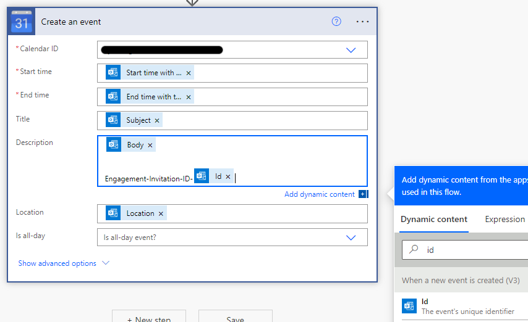Screen dimensions: 528x322
Task: Click the Outlook icon on Start time token
Action: click(113, 72)
